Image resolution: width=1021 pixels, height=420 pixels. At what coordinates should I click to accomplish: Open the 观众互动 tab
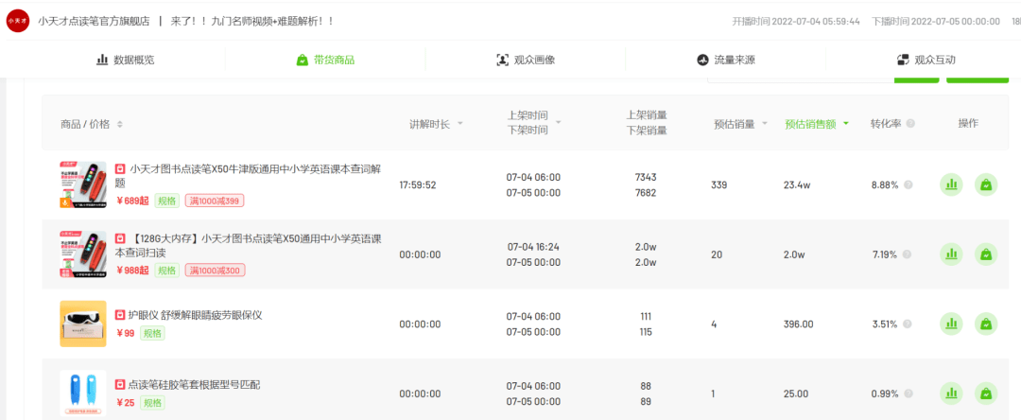pyautogui.click(x=926, y=60)
